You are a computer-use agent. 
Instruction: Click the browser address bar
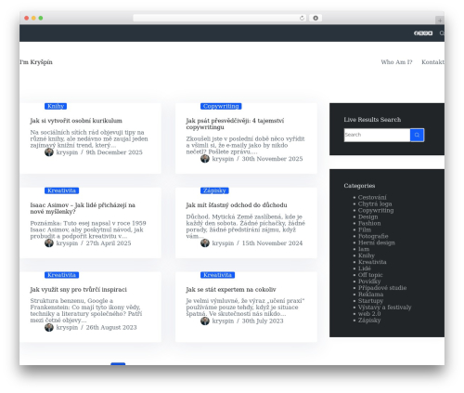pos(220,19)
